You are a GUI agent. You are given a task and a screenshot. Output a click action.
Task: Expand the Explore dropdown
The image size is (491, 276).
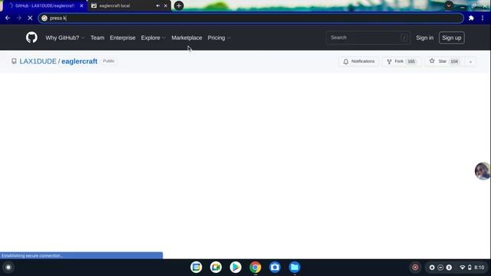click(153, 38)
